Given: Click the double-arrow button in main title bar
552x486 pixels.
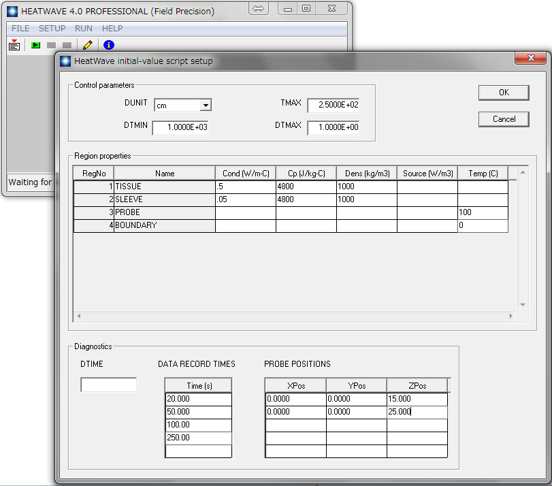Looking at the screenshot, I should pos(259,8).
